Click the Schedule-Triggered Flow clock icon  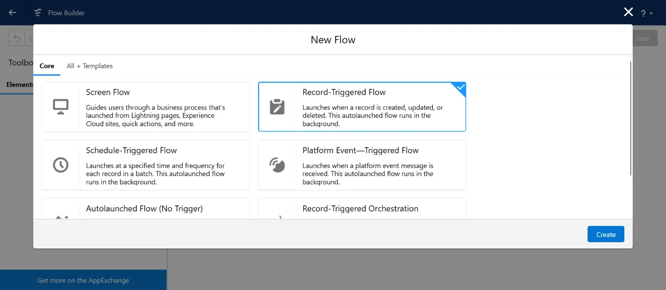(x=61, y=165)
